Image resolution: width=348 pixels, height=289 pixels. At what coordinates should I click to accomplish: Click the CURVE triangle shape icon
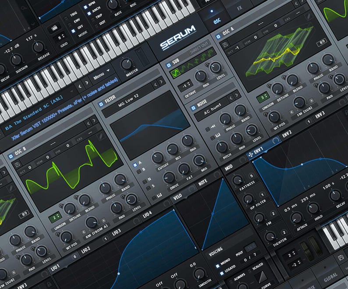[263, 277]
